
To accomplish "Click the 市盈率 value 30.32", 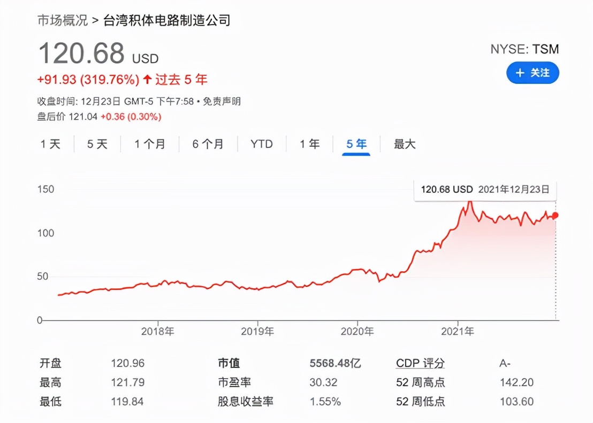I will (x=323, y=382).
